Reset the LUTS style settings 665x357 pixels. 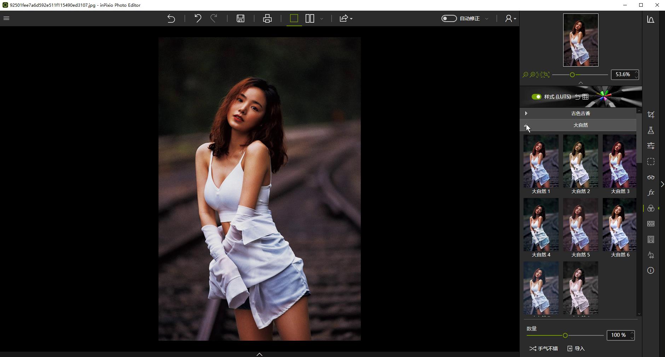click(x=577, y=97)
